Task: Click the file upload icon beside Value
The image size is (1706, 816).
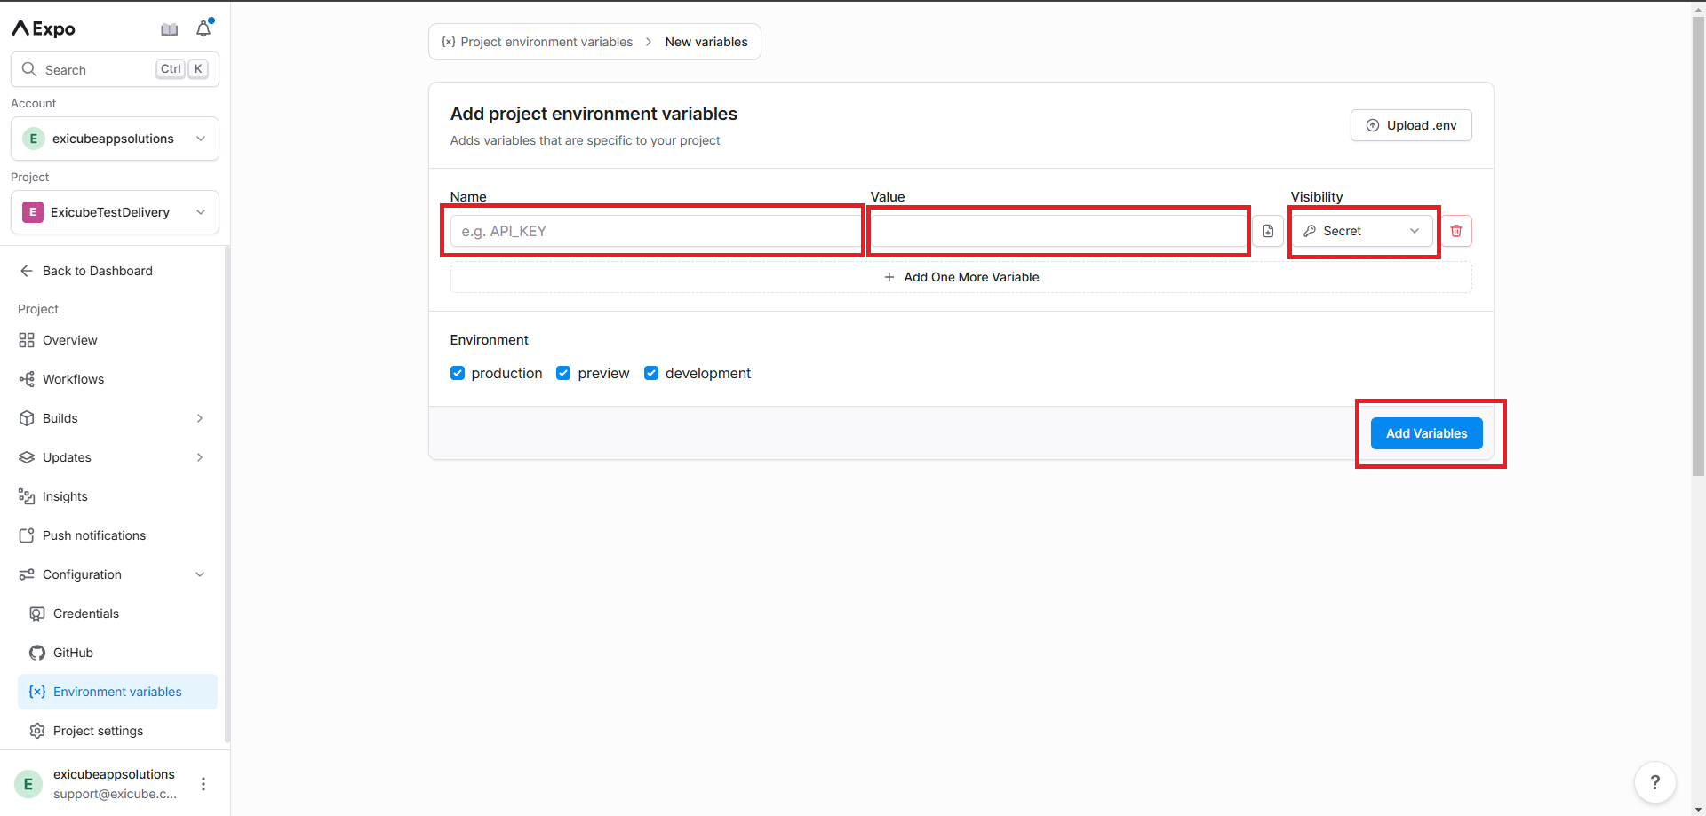Action: tap(1268, 231)
